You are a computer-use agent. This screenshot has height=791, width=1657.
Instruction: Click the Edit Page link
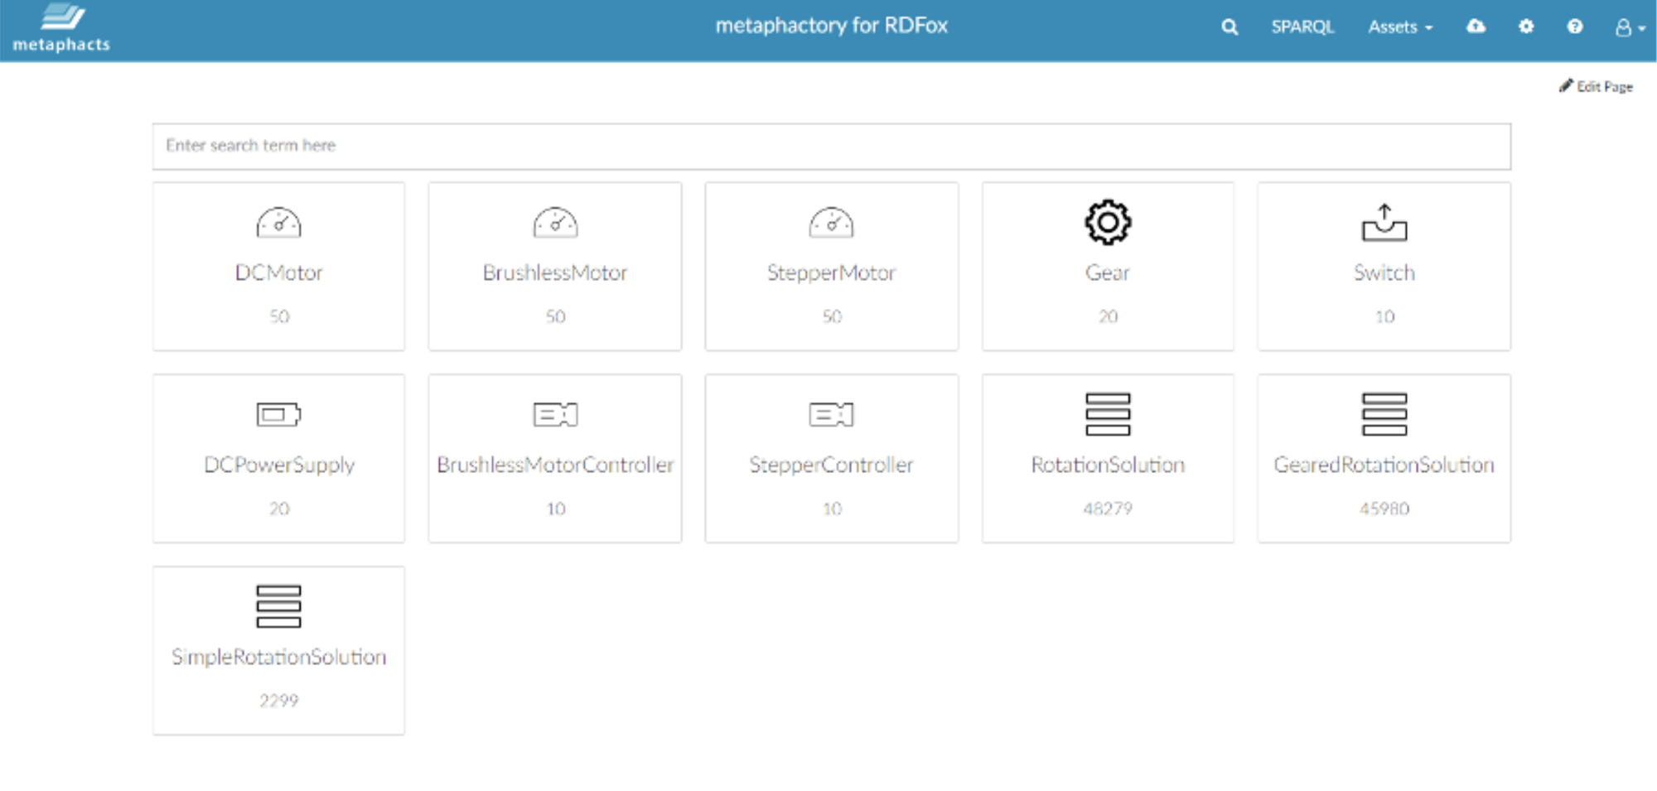[1596, 86]
